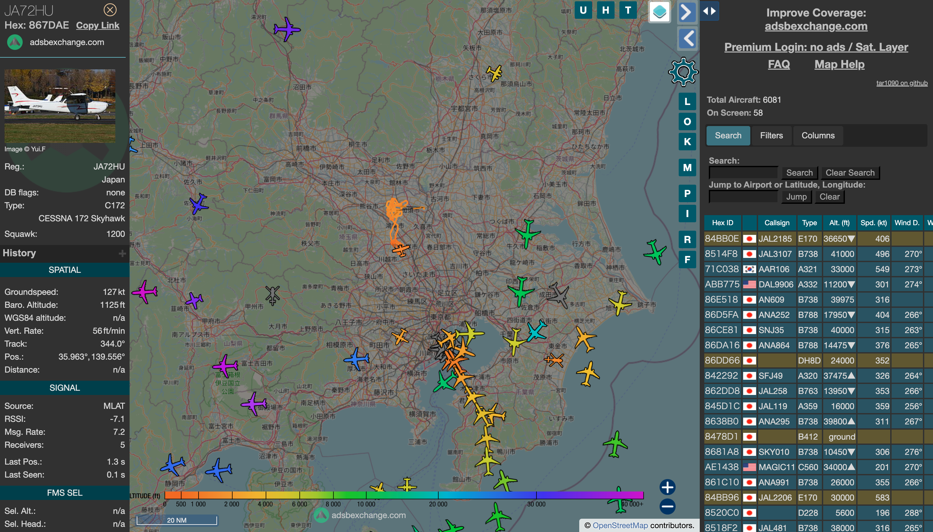
Task: Open the JA72HU aircraft photo thumbnail
Action: point(60,106)
